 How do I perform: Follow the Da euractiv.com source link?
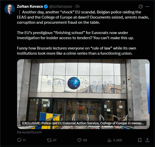(x=29, y=132)
